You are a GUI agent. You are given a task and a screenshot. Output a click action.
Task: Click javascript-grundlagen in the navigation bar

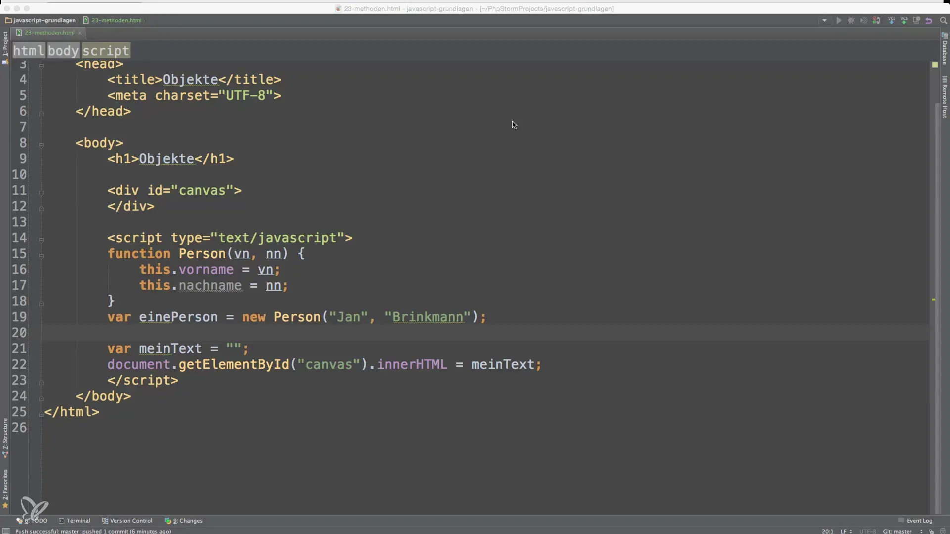pyautogui.click(x=40, y=20)
